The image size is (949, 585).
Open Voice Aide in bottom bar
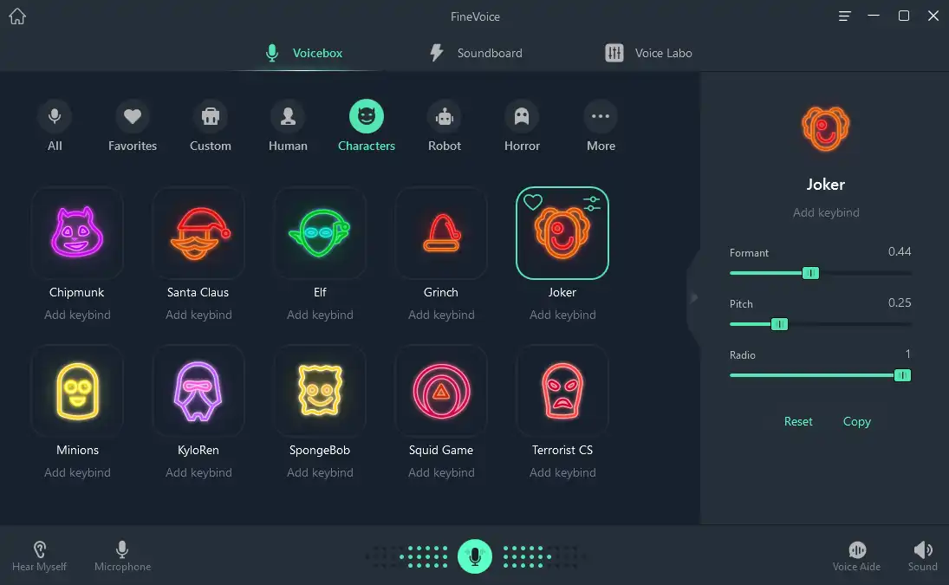click(856, 556)
